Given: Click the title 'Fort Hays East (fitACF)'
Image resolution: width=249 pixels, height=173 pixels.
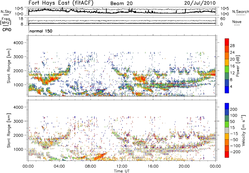Looking at the screenshot, I should point(61,3).
